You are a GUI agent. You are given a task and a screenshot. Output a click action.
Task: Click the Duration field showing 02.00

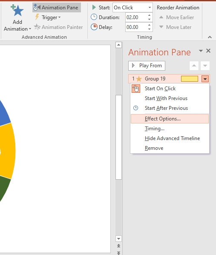tap(136, 17)
